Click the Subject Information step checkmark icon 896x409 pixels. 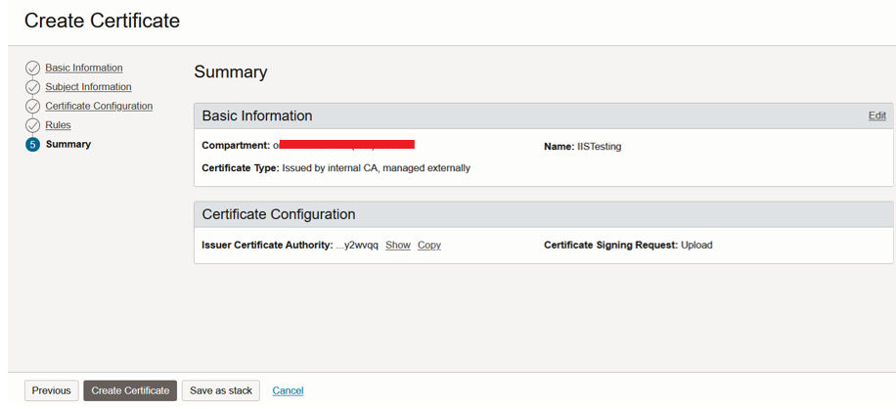coord(33,87)
